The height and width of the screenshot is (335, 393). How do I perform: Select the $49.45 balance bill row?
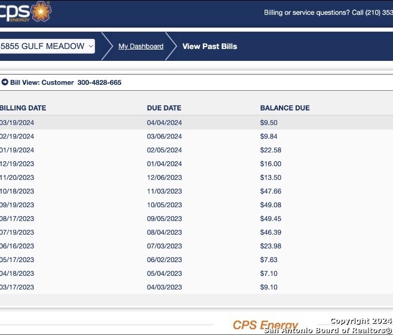point(196,219)
